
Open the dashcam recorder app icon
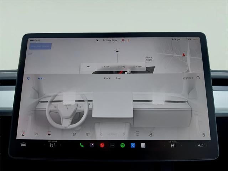102,145
